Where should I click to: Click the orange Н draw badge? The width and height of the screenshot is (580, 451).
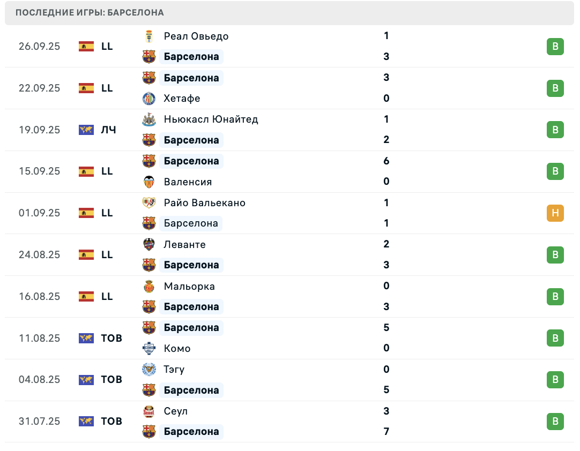(x=555, y=213)
